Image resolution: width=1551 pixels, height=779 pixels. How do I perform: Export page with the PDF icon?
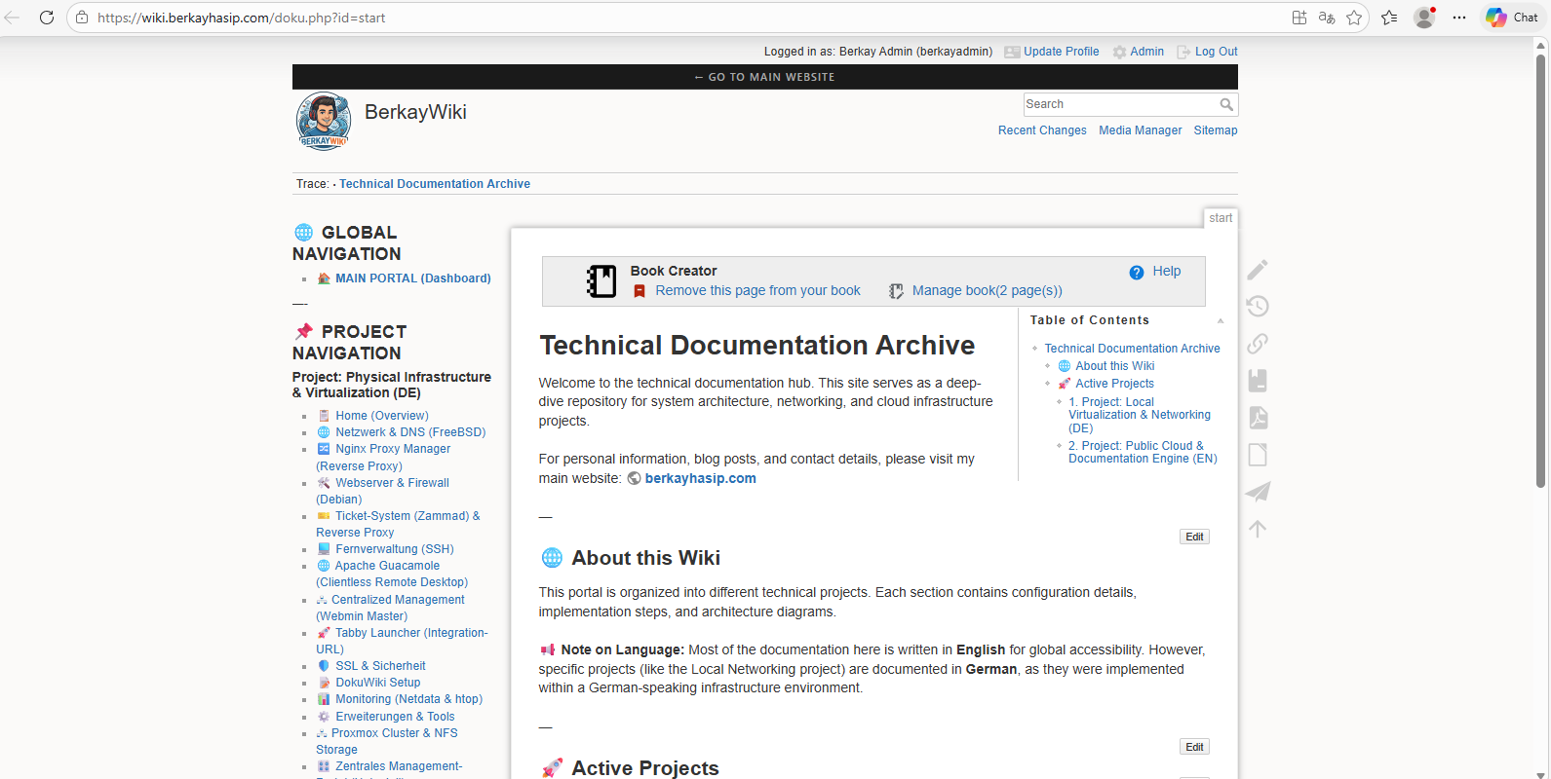[x=1258, y=418]
